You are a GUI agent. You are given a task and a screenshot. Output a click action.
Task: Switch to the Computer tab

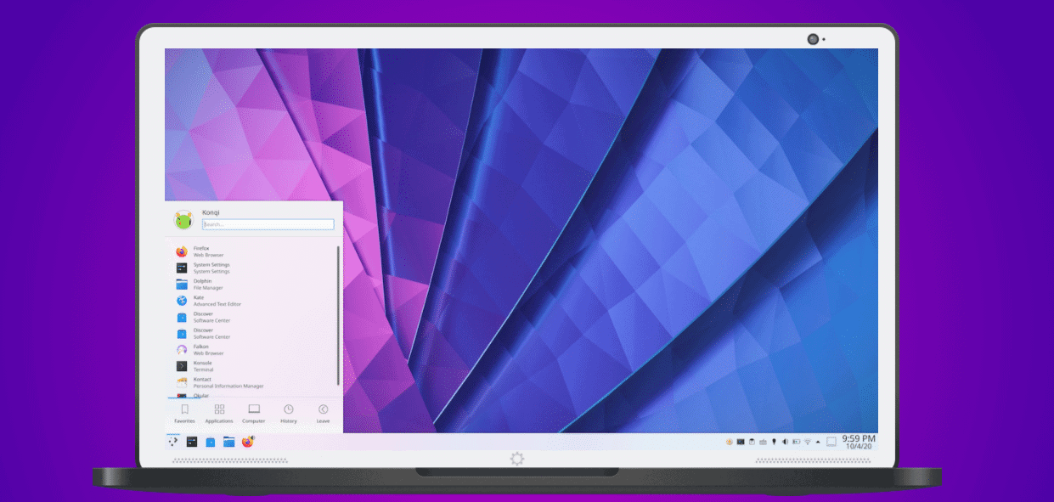point(253,414)
